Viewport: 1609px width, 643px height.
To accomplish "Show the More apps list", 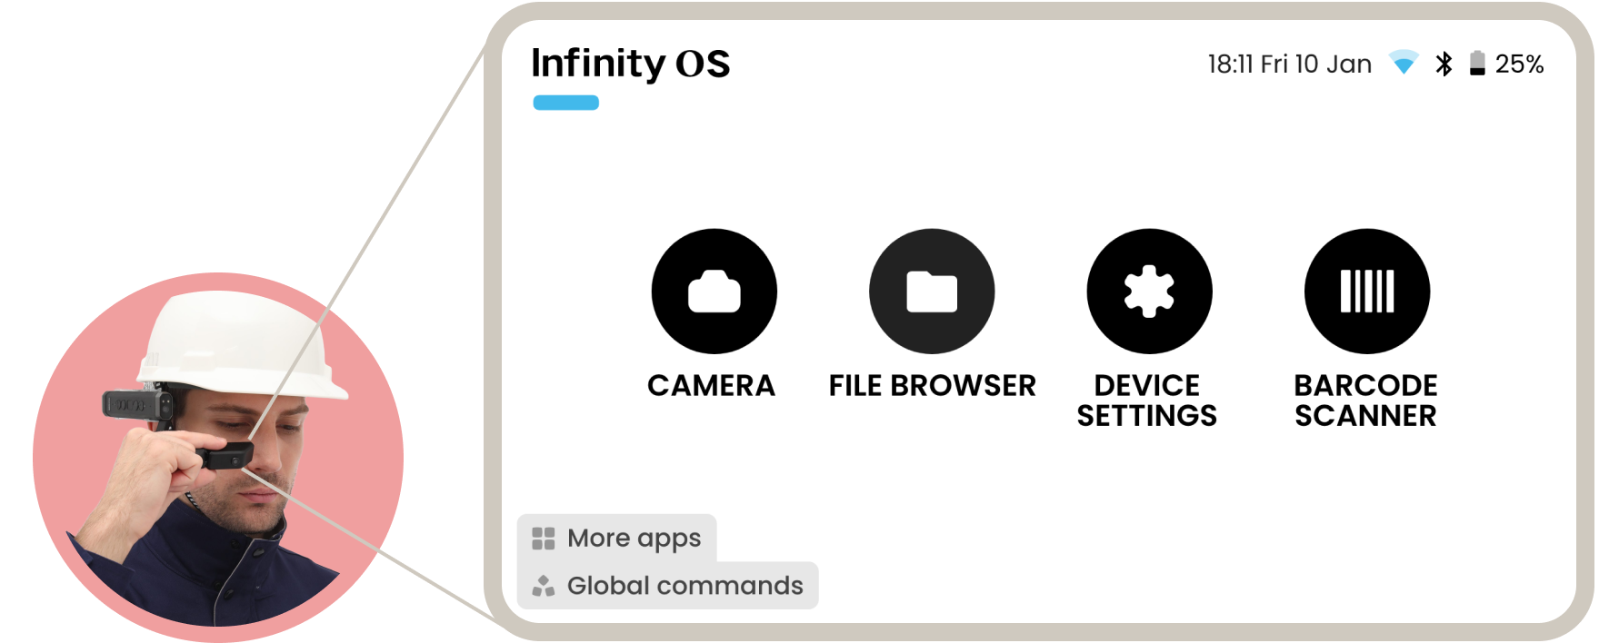I will click(x=634, y=539).
